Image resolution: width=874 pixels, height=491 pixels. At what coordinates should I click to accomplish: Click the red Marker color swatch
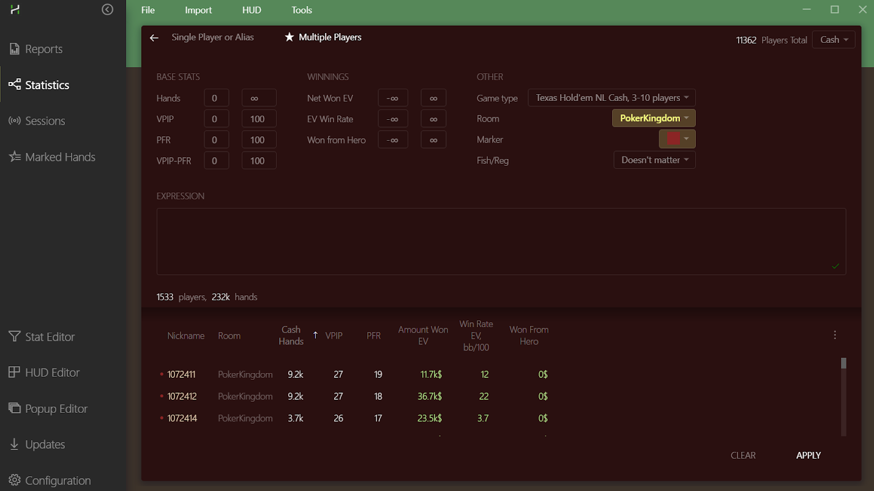tap(673, 139)
